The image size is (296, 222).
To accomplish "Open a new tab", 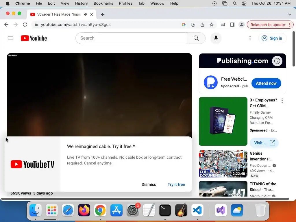I will point(103,14).
